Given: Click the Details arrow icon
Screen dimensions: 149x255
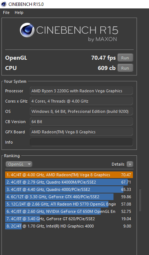Looking at the screenshot, I should point(130,164).
